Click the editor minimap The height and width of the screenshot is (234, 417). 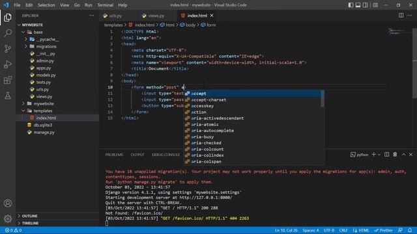[x=399, y=32]
